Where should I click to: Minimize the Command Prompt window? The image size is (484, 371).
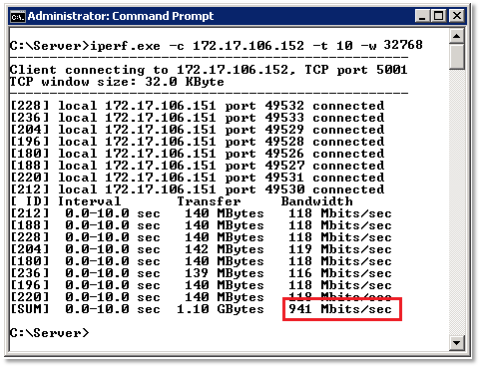pos(422,16)
